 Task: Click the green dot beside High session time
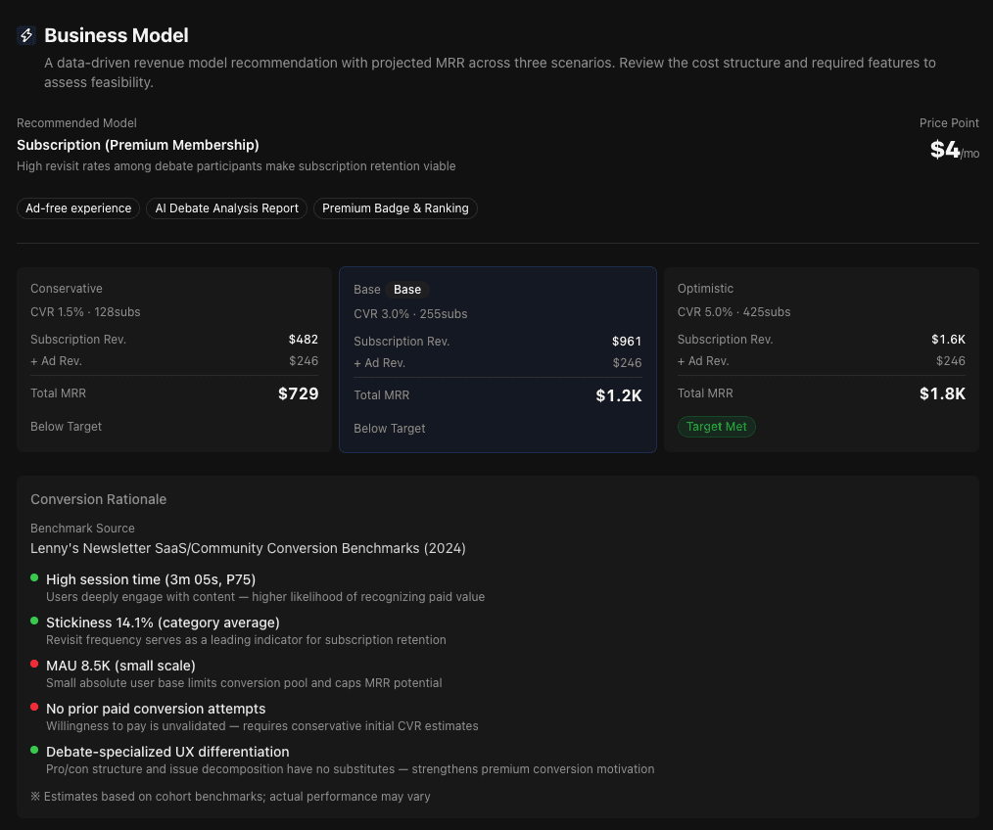coord(36,578)
